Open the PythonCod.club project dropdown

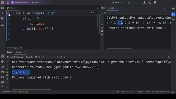coord(20,2)
